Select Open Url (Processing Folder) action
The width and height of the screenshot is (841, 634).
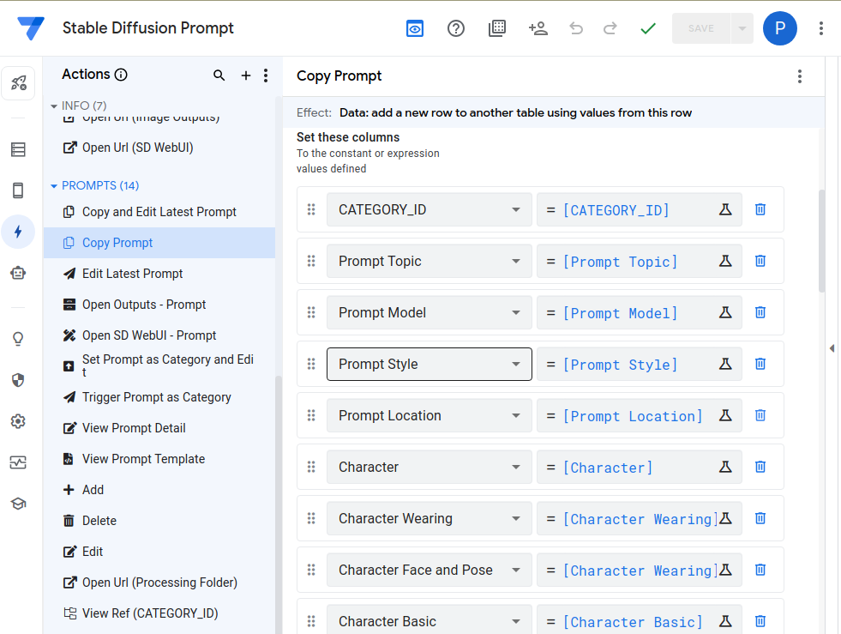159,583
